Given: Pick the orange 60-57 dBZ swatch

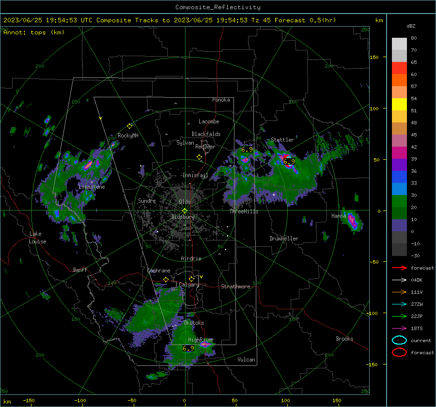Looking at the screenshot, I should [x=399, y=80].
